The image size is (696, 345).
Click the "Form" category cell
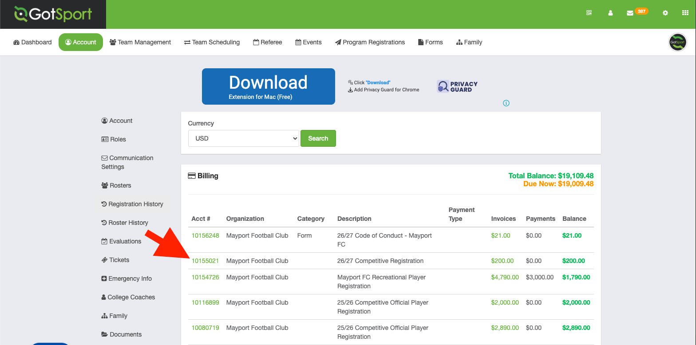point(304,235)
